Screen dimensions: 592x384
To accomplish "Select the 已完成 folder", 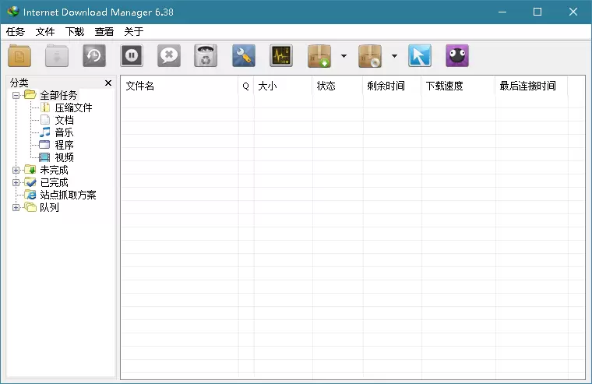I will pos(54,182).
